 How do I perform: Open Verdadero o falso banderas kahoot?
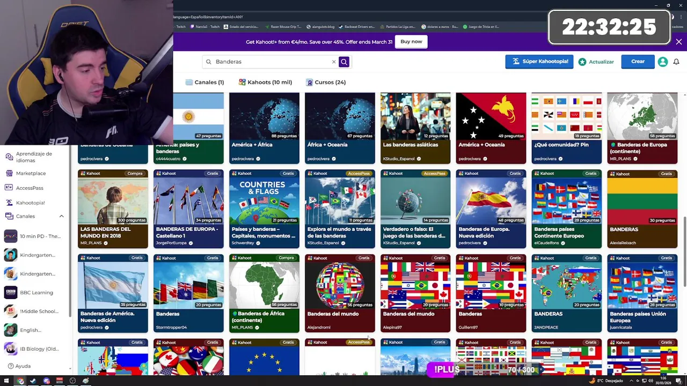click(415, 209)
